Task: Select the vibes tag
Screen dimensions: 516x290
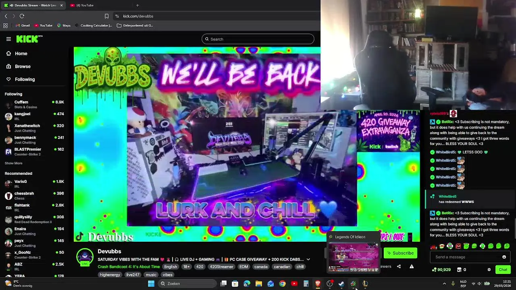Action: [167, 275]
